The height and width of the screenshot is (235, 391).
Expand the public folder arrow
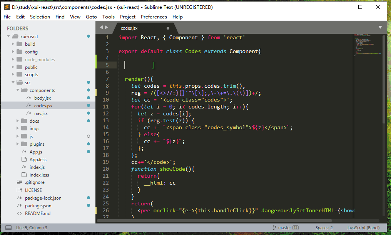coord(13,67)
